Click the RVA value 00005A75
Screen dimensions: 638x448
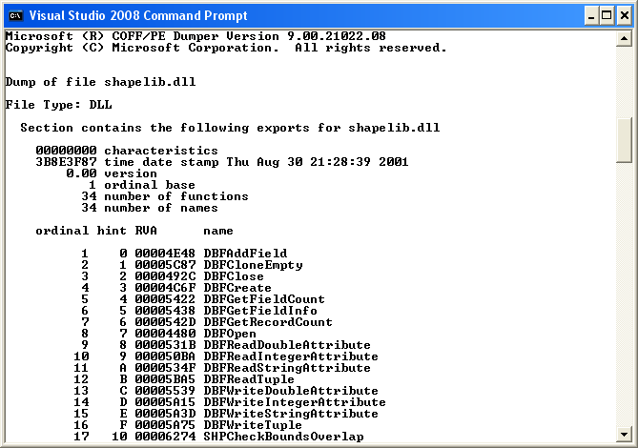(x=165, y=424)
